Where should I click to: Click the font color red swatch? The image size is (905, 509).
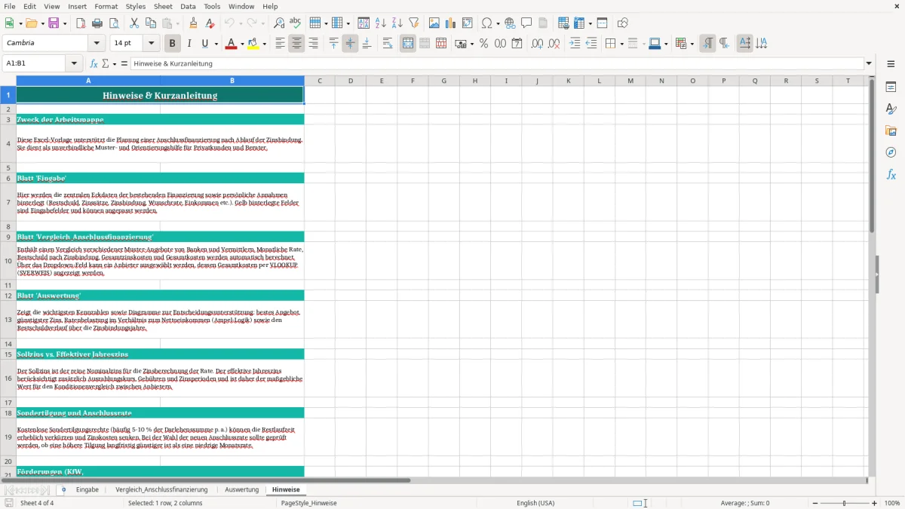(x=231, y=44)
